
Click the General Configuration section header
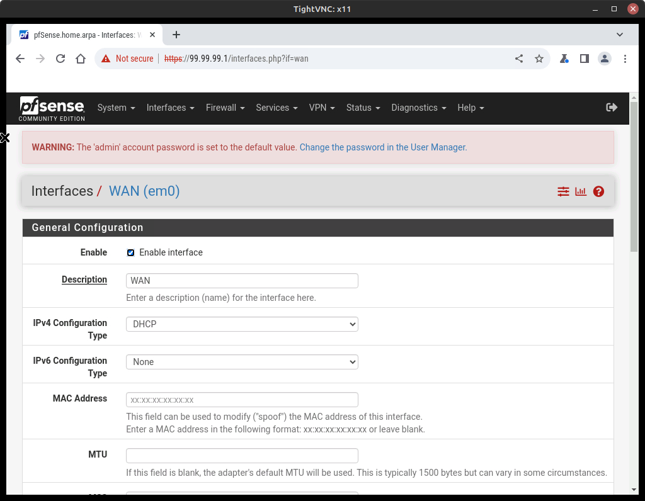click(x=318, y=228)
